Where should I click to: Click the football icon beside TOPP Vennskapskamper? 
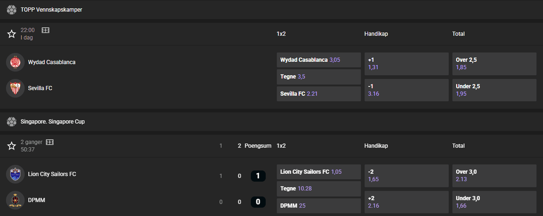[x=12, y=10]
